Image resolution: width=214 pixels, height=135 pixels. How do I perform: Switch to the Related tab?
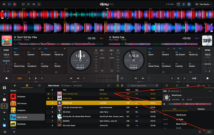201,109
